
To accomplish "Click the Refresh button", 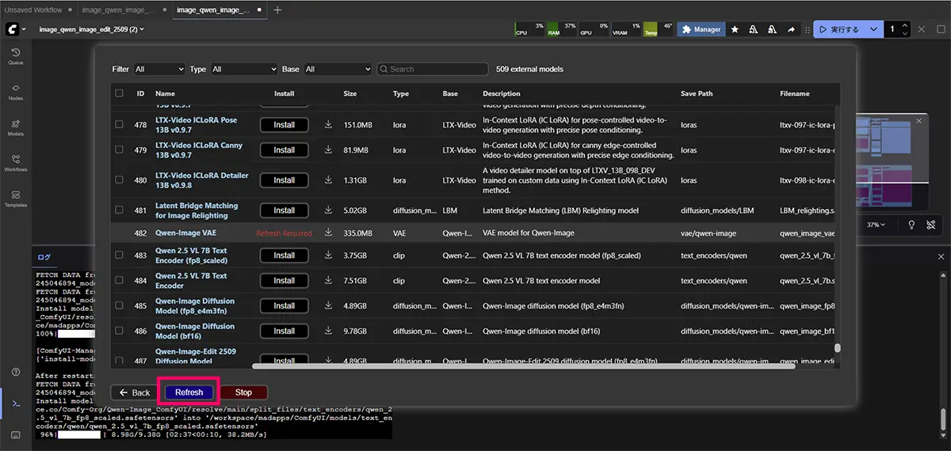I will coord(189,392).
